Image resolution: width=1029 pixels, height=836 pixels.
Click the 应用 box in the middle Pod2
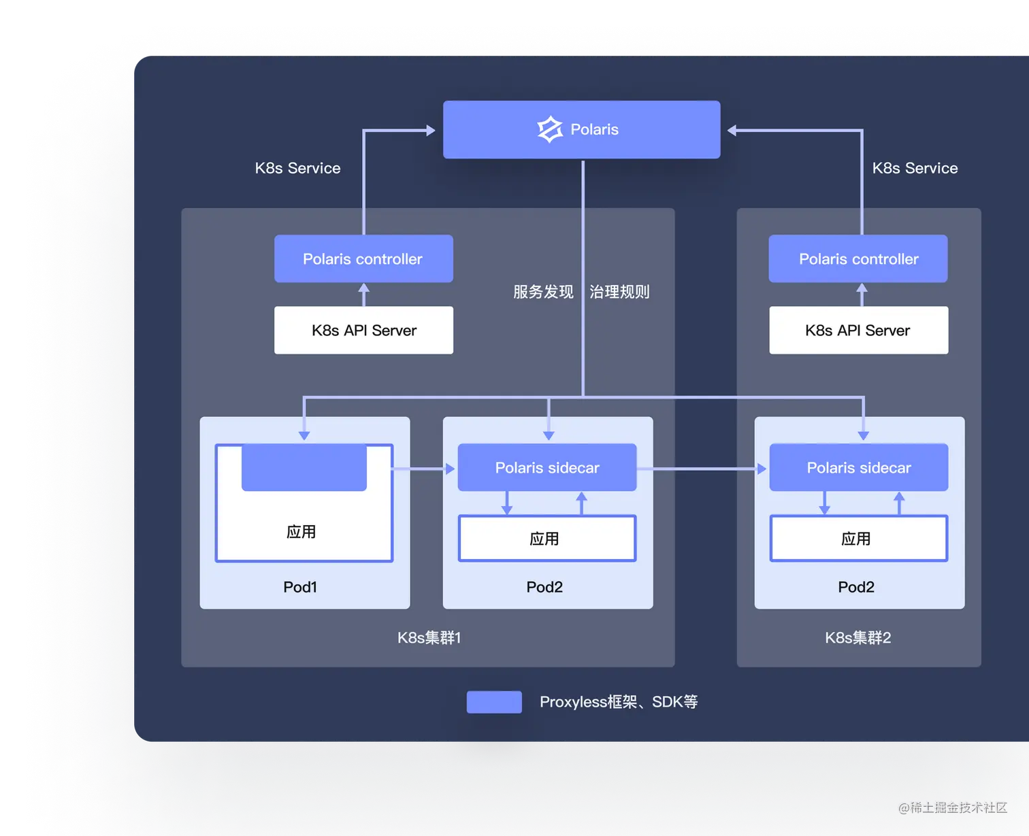pyautogui.click(x=546, y=538)
